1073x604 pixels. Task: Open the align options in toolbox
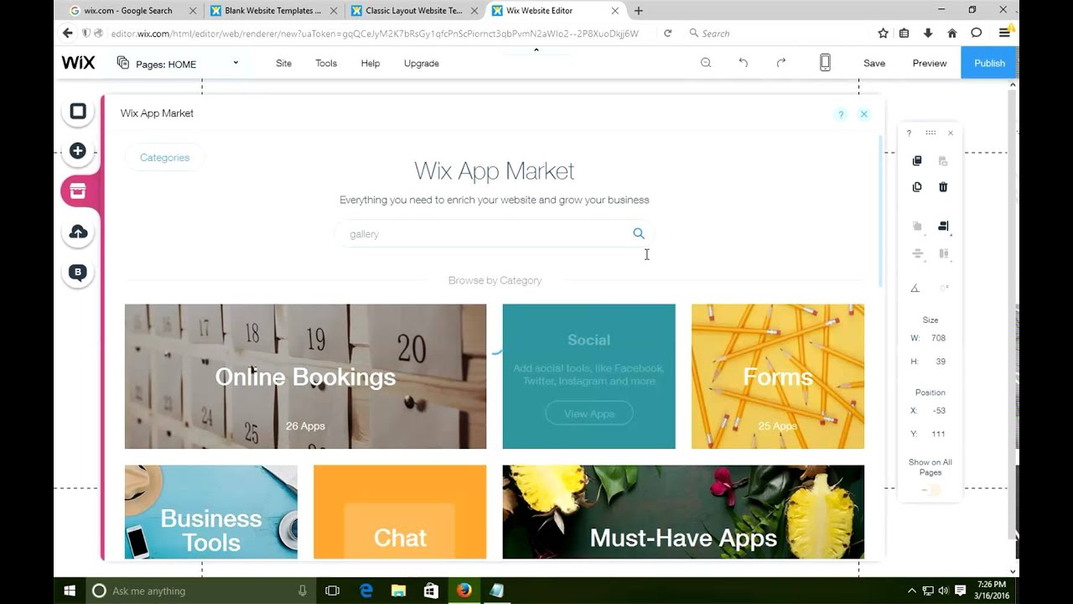click(943, 226)
